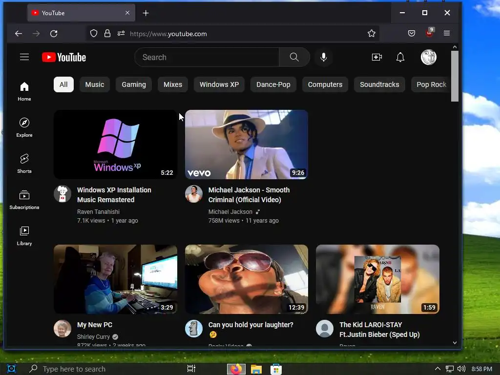
Task: Open Raven Tanahishi channel link
Action: (x=98, y=212)
